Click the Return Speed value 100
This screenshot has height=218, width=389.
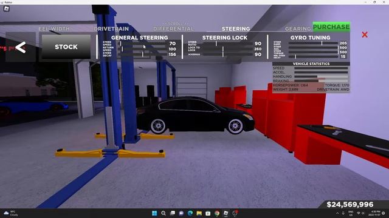tap(173, 49)
